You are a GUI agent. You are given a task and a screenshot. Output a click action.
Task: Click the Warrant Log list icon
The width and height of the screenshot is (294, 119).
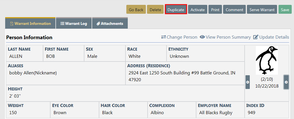pyautogui.click(x=62, y=24)
